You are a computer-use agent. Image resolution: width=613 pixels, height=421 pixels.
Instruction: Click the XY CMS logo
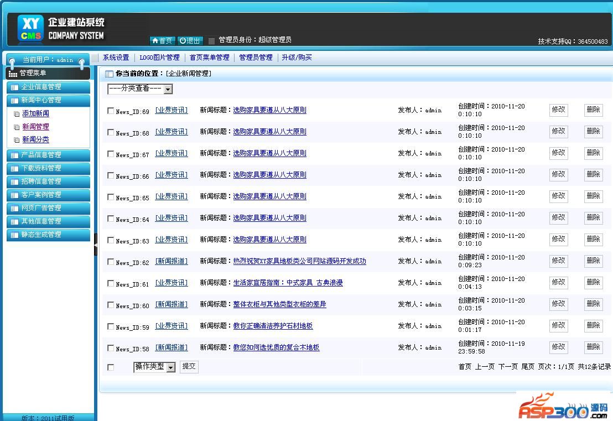click(30, 29)
